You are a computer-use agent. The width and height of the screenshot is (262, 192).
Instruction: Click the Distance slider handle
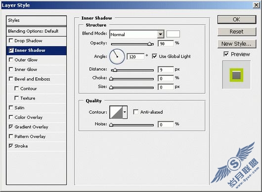115,70
